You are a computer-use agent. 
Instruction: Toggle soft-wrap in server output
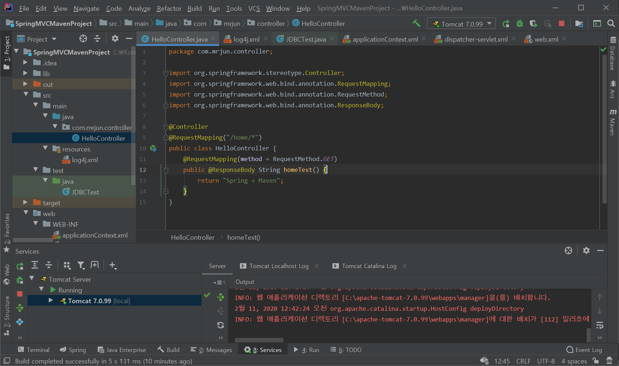tap(600, 325)
